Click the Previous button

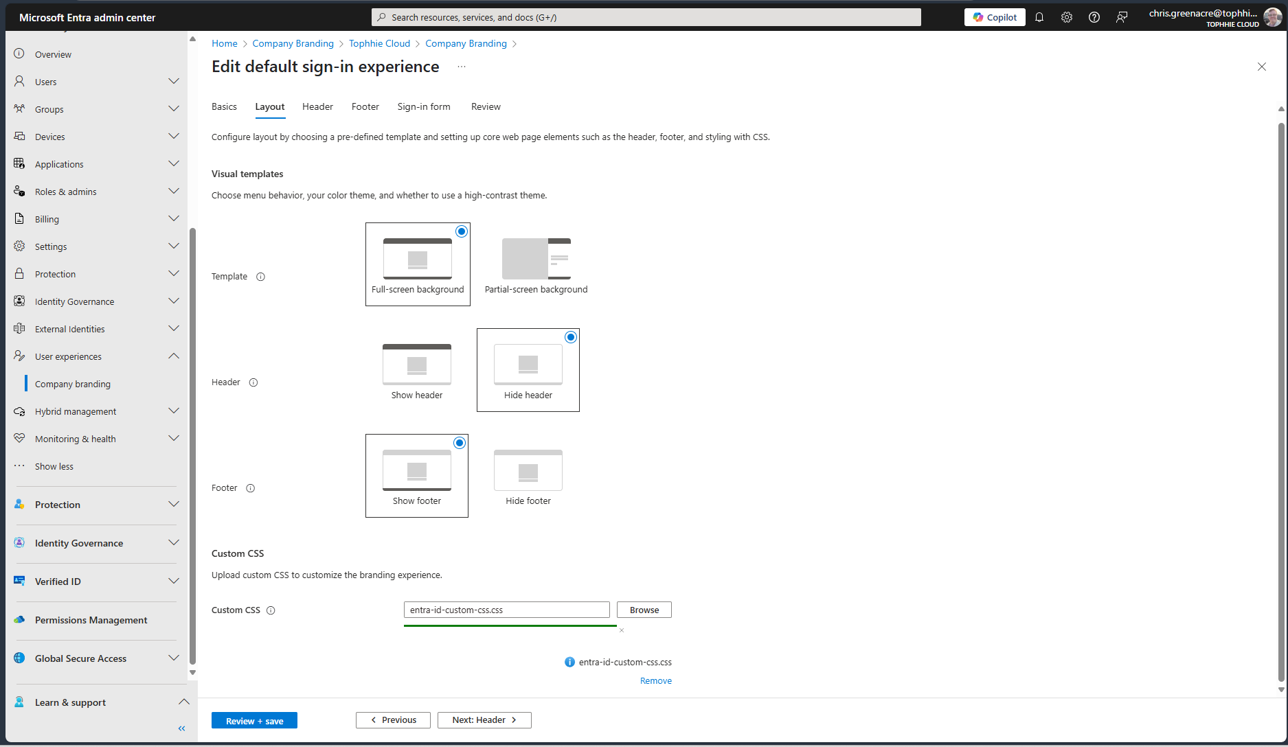(393, 720)
